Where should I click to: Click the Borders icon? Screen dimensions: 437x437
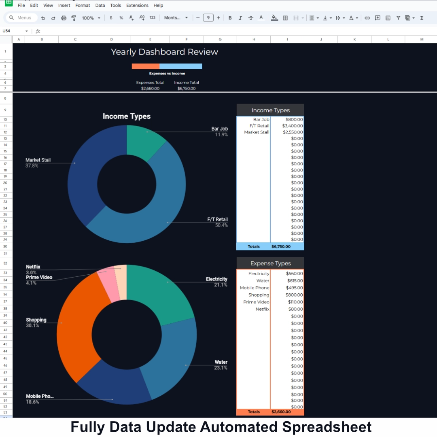point(285,18)
